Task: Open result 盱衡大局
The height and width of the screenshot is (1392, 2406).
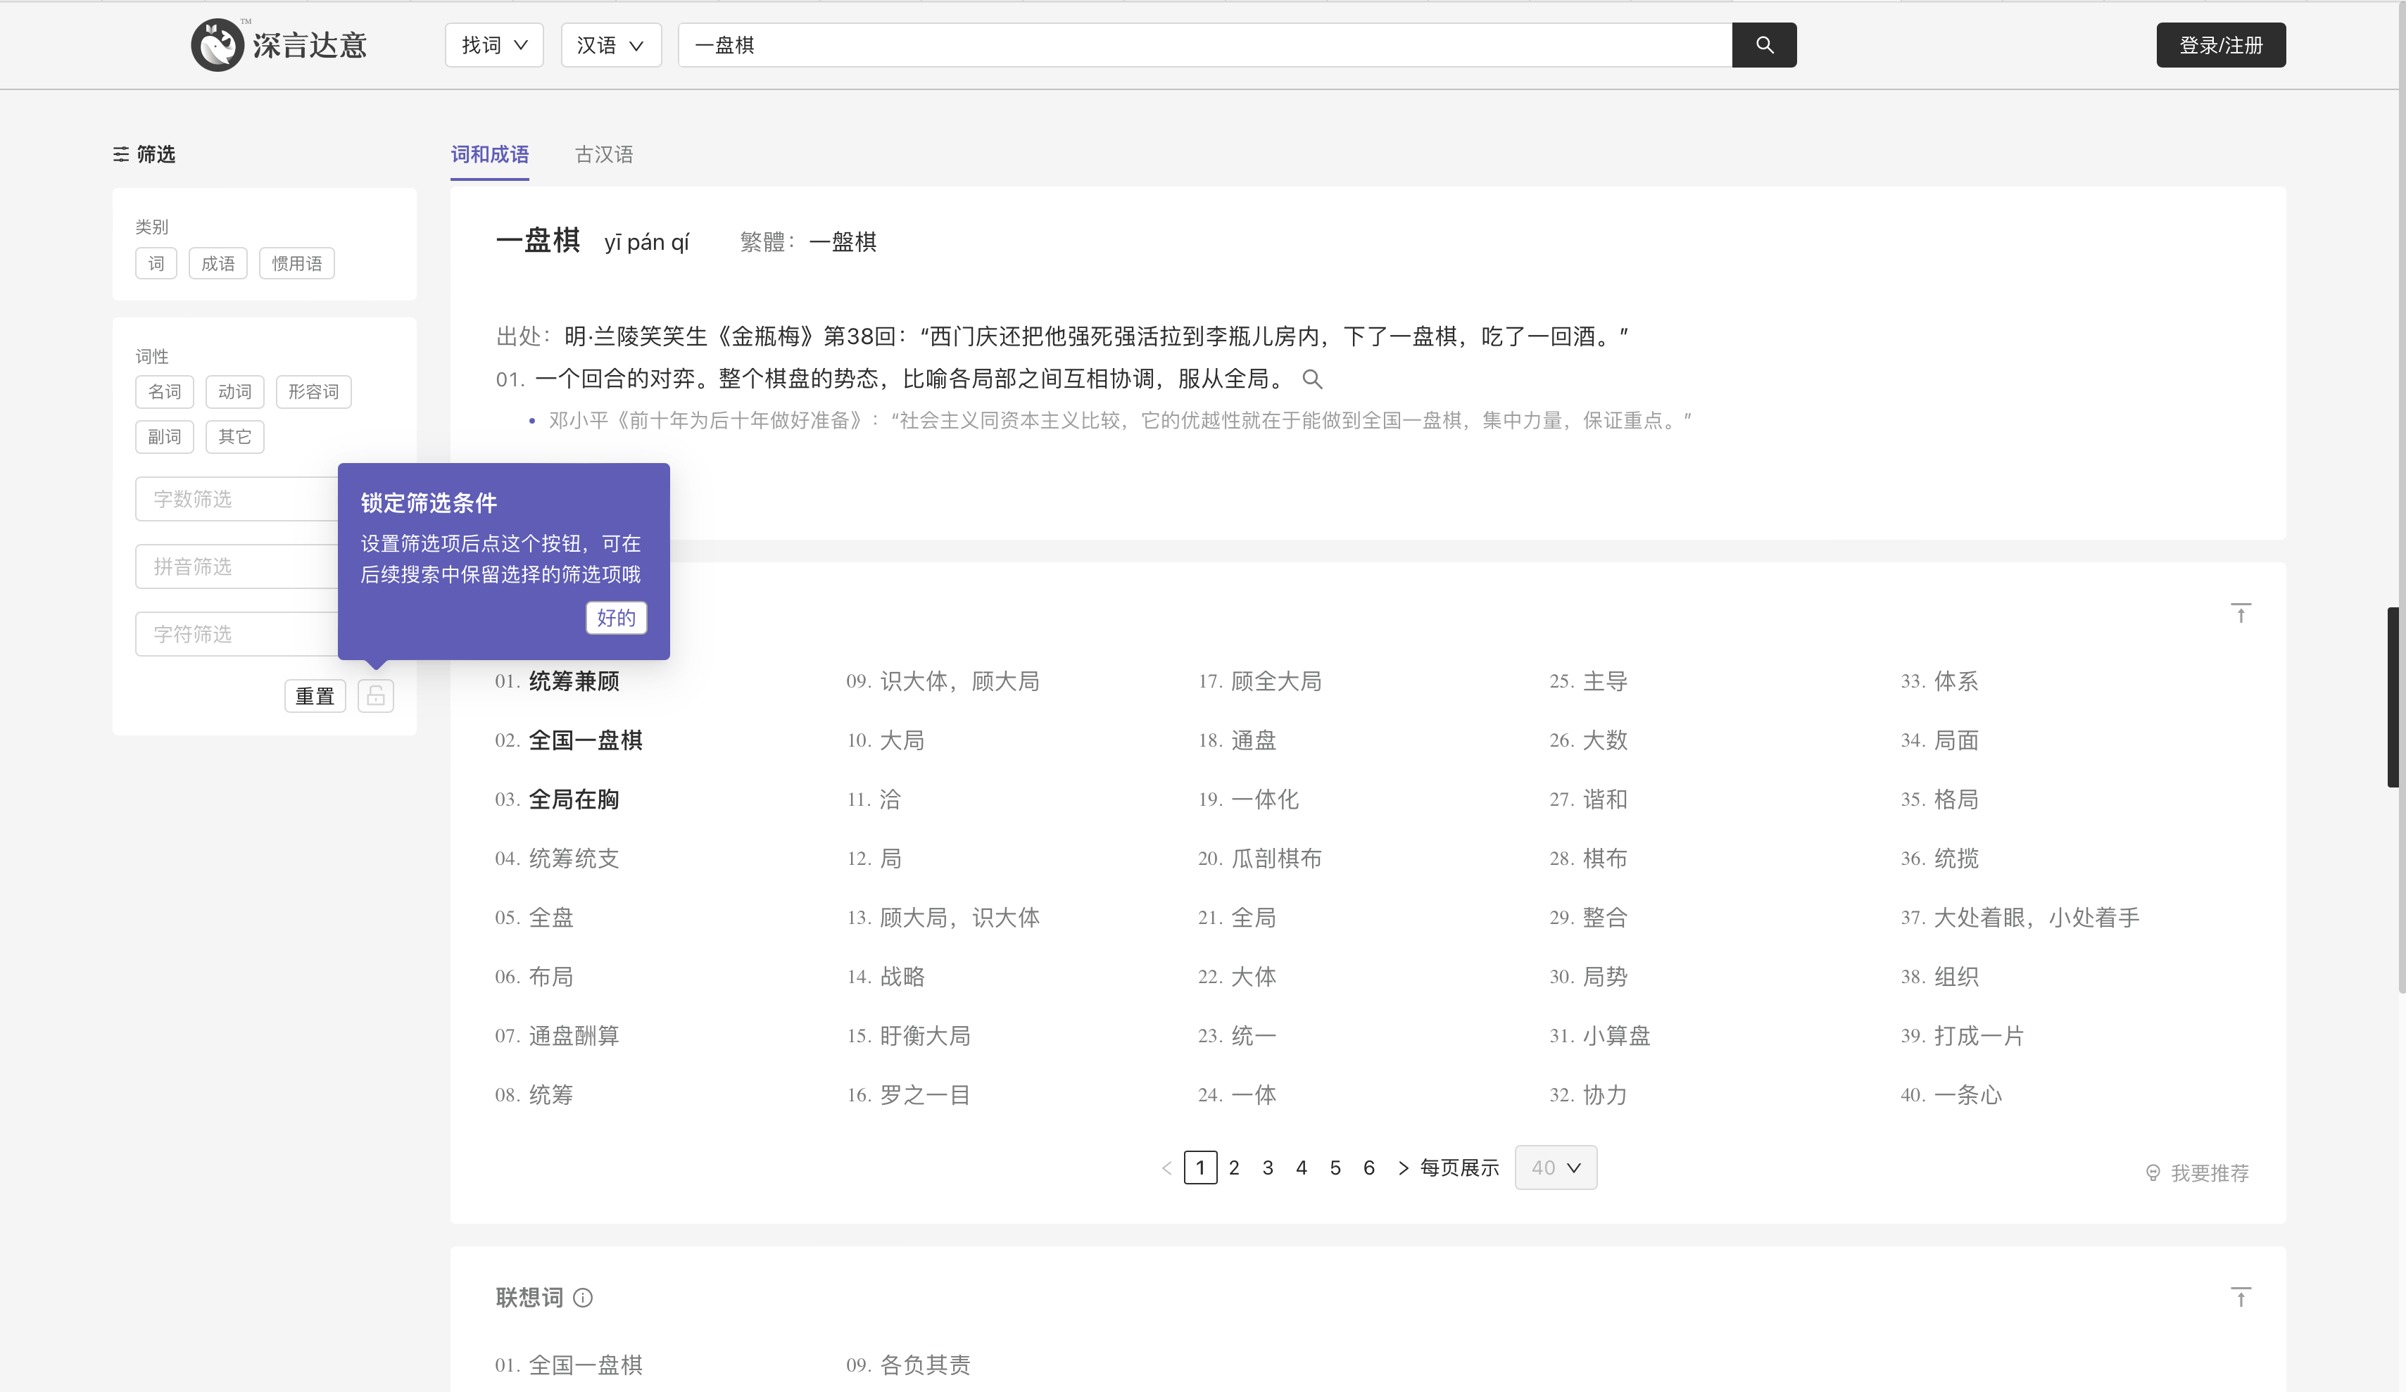Action: (x=925, y=1036)
